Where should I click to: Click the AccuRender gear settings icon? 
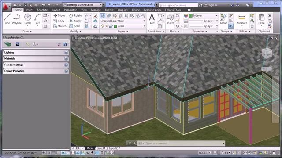click(x=35, y=44)
